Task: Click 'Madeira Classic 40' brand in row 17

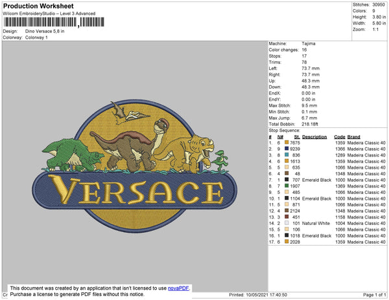Action: coord(366,242)
